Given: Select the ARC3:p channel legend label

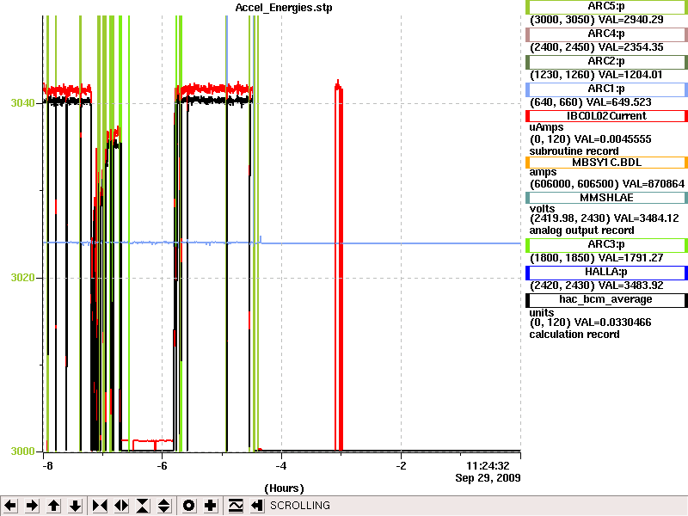Looking at the screenshot, I should pos(606,245).
